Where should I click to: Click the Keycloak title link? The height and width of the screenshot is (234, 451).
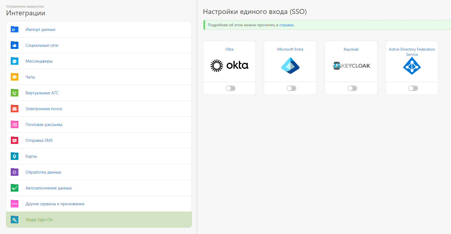(x=351, y=49)
